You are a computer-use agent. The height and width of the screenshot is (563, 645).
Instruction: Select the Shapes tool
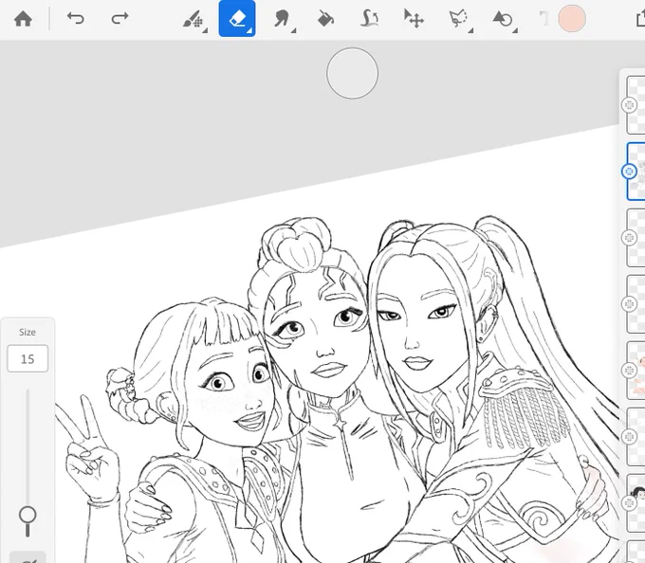(x=504, y=19)
